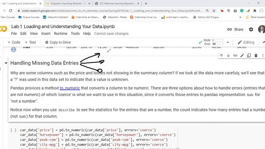This screenshot has height=149, width=265.
Task: Bookmark this page with star icon
Action: point(214,11)
